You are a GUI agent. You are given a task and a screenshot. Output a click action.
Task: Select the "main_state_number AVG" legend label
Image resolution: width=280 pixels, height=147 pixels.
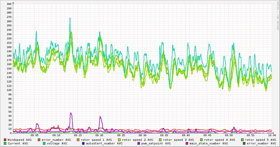pos(209,143)
